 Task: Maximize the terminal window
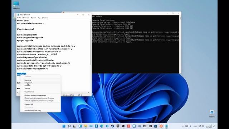[x=173, y=13]
